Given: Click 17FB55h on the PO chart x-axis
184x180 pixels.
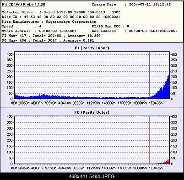Looking at the screenshot, I should point(124,168).
